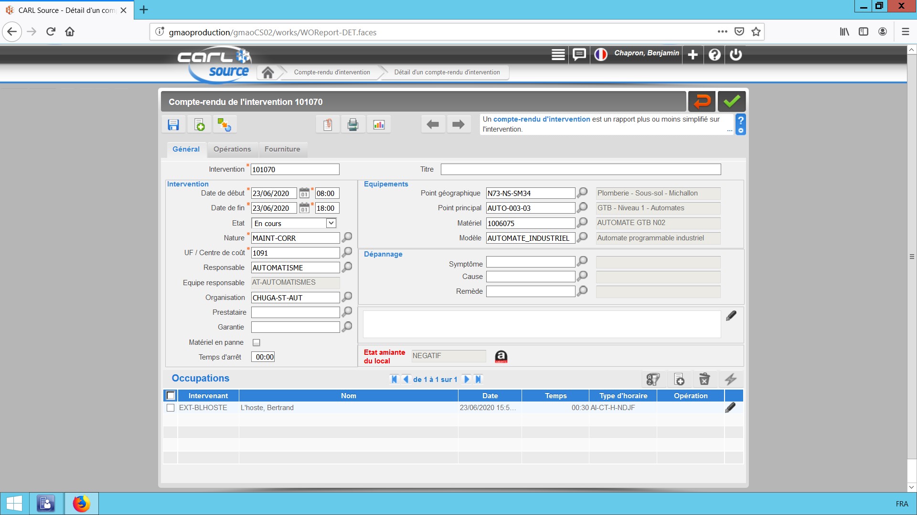The width and height of the screenshot is (917, 515).
Task: Click the green checkmark validate button
Action: (731, 102)
